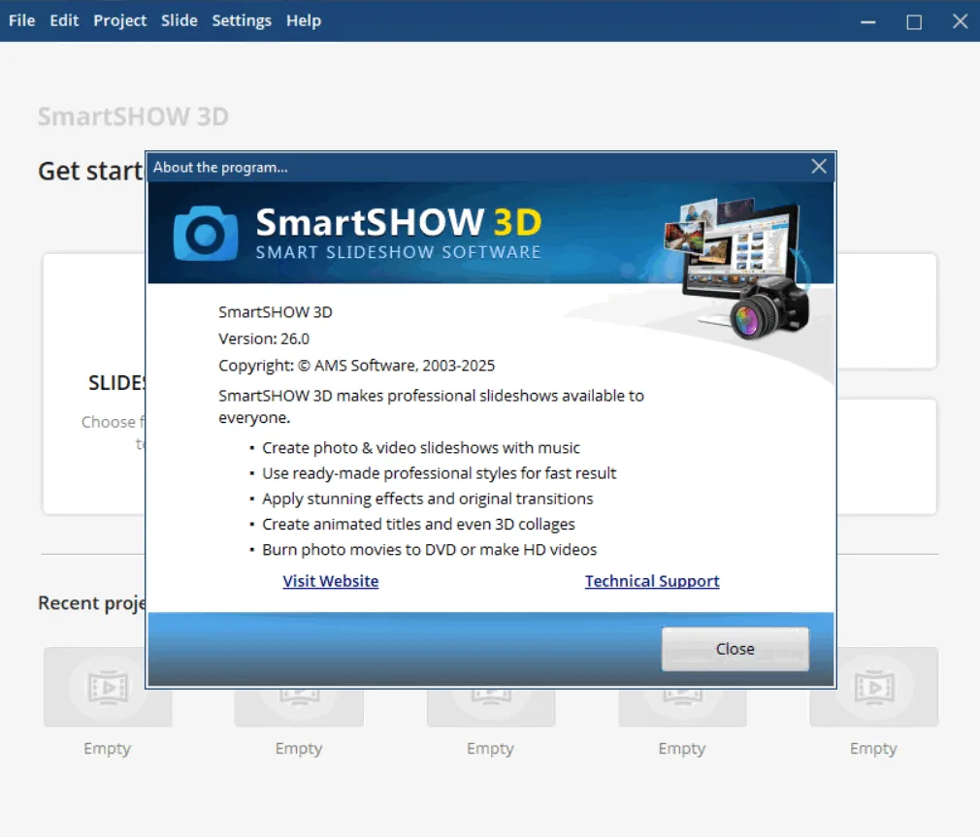Close the About the program dialog via X
This screenshot has width=980, height=837.
[x=819, y=166]
